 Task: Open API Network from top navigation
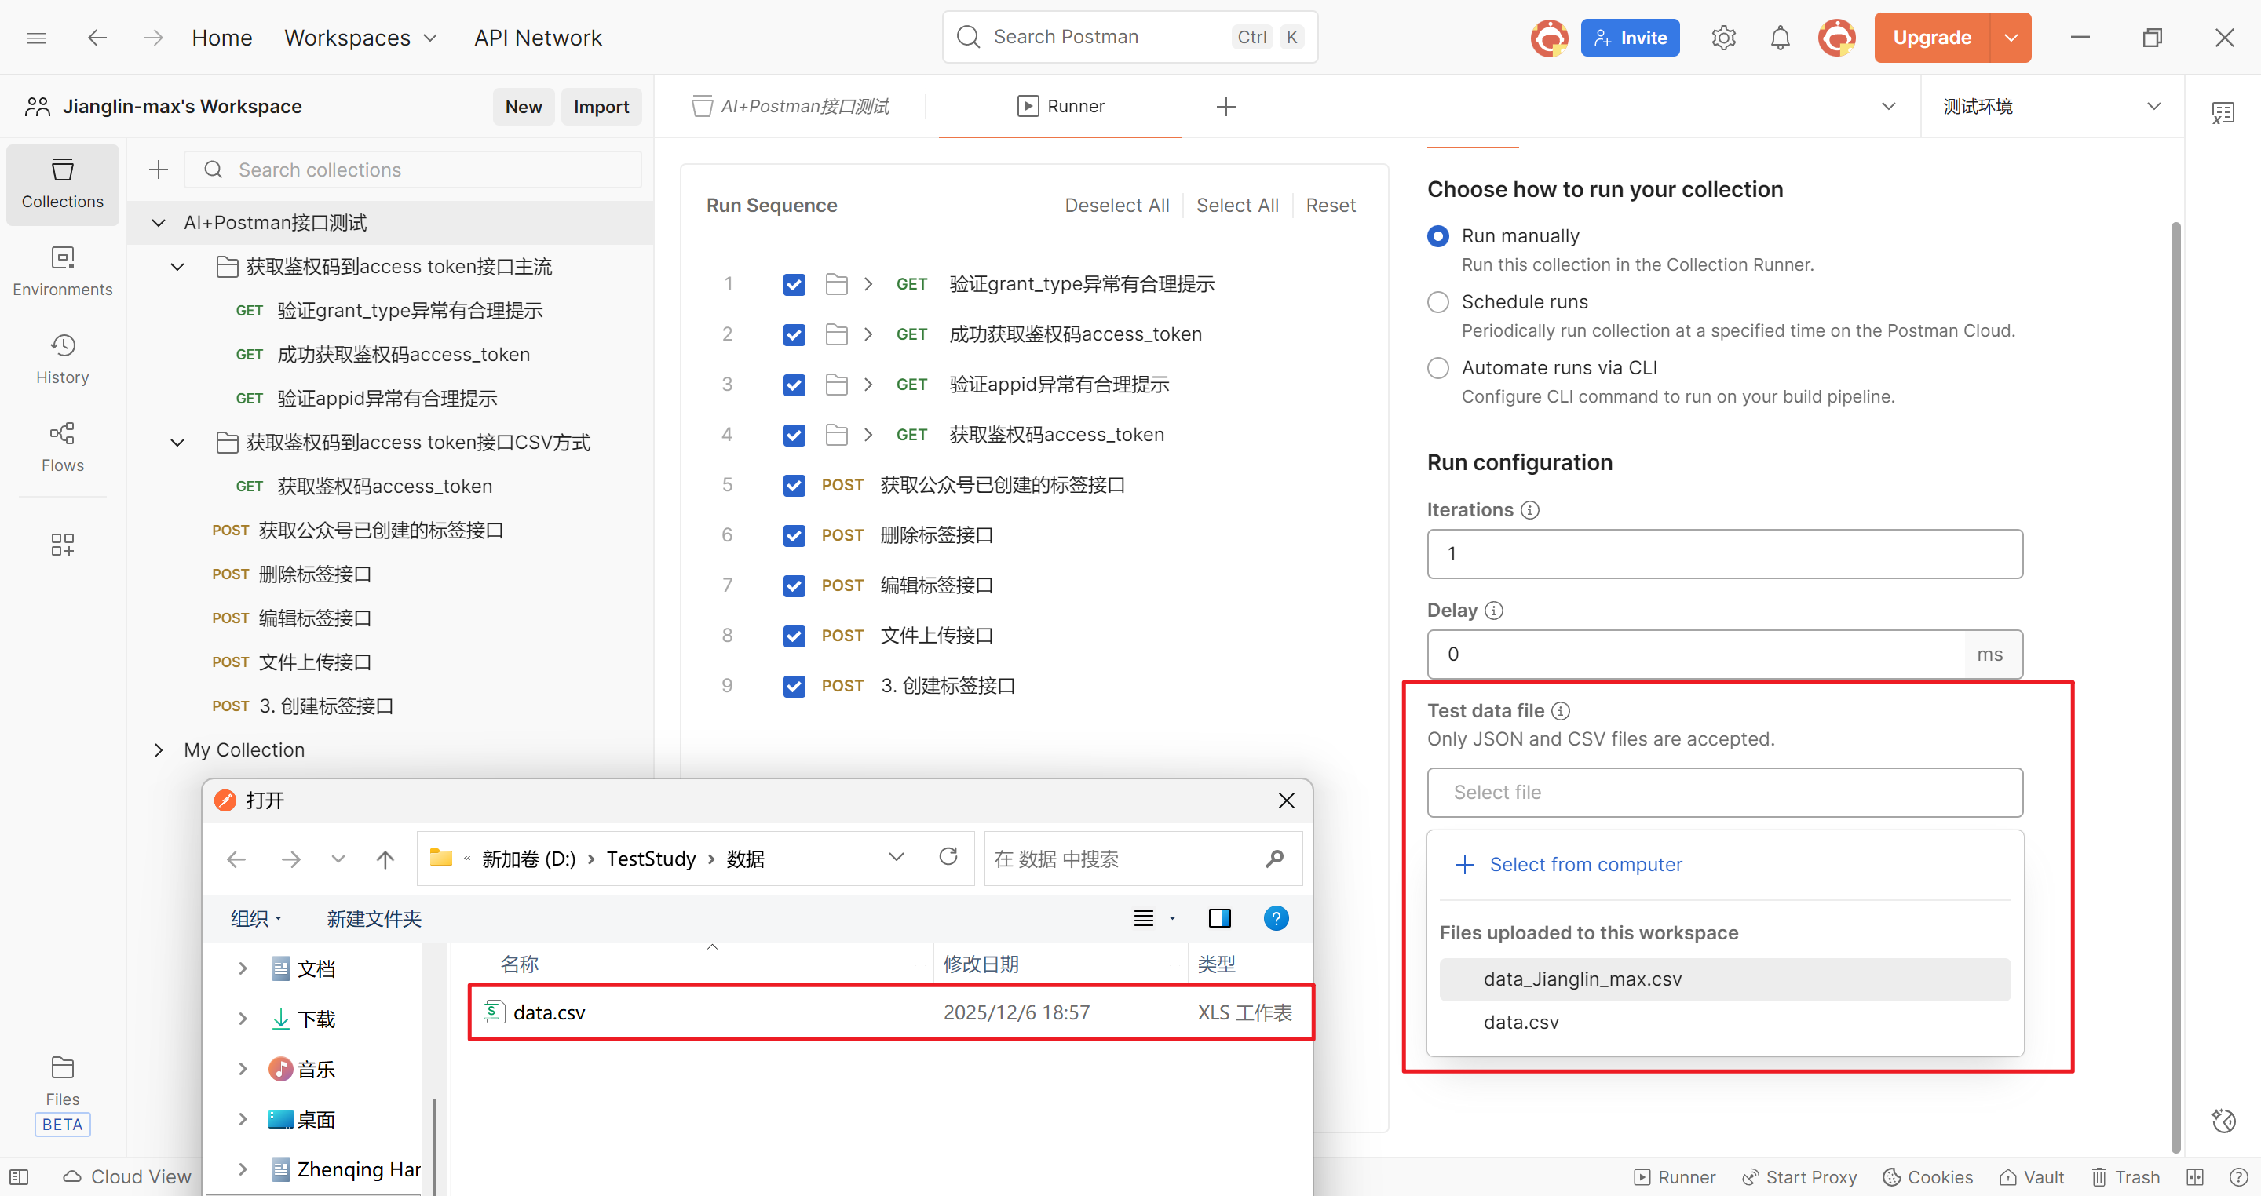538,38
